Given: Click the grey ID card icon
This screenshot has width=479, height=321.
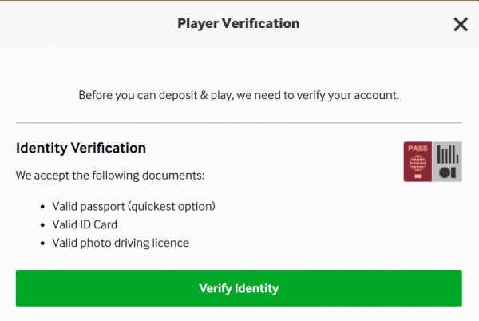Looking at the screenshot, I should pyautogui.click(x=447, y=161).
